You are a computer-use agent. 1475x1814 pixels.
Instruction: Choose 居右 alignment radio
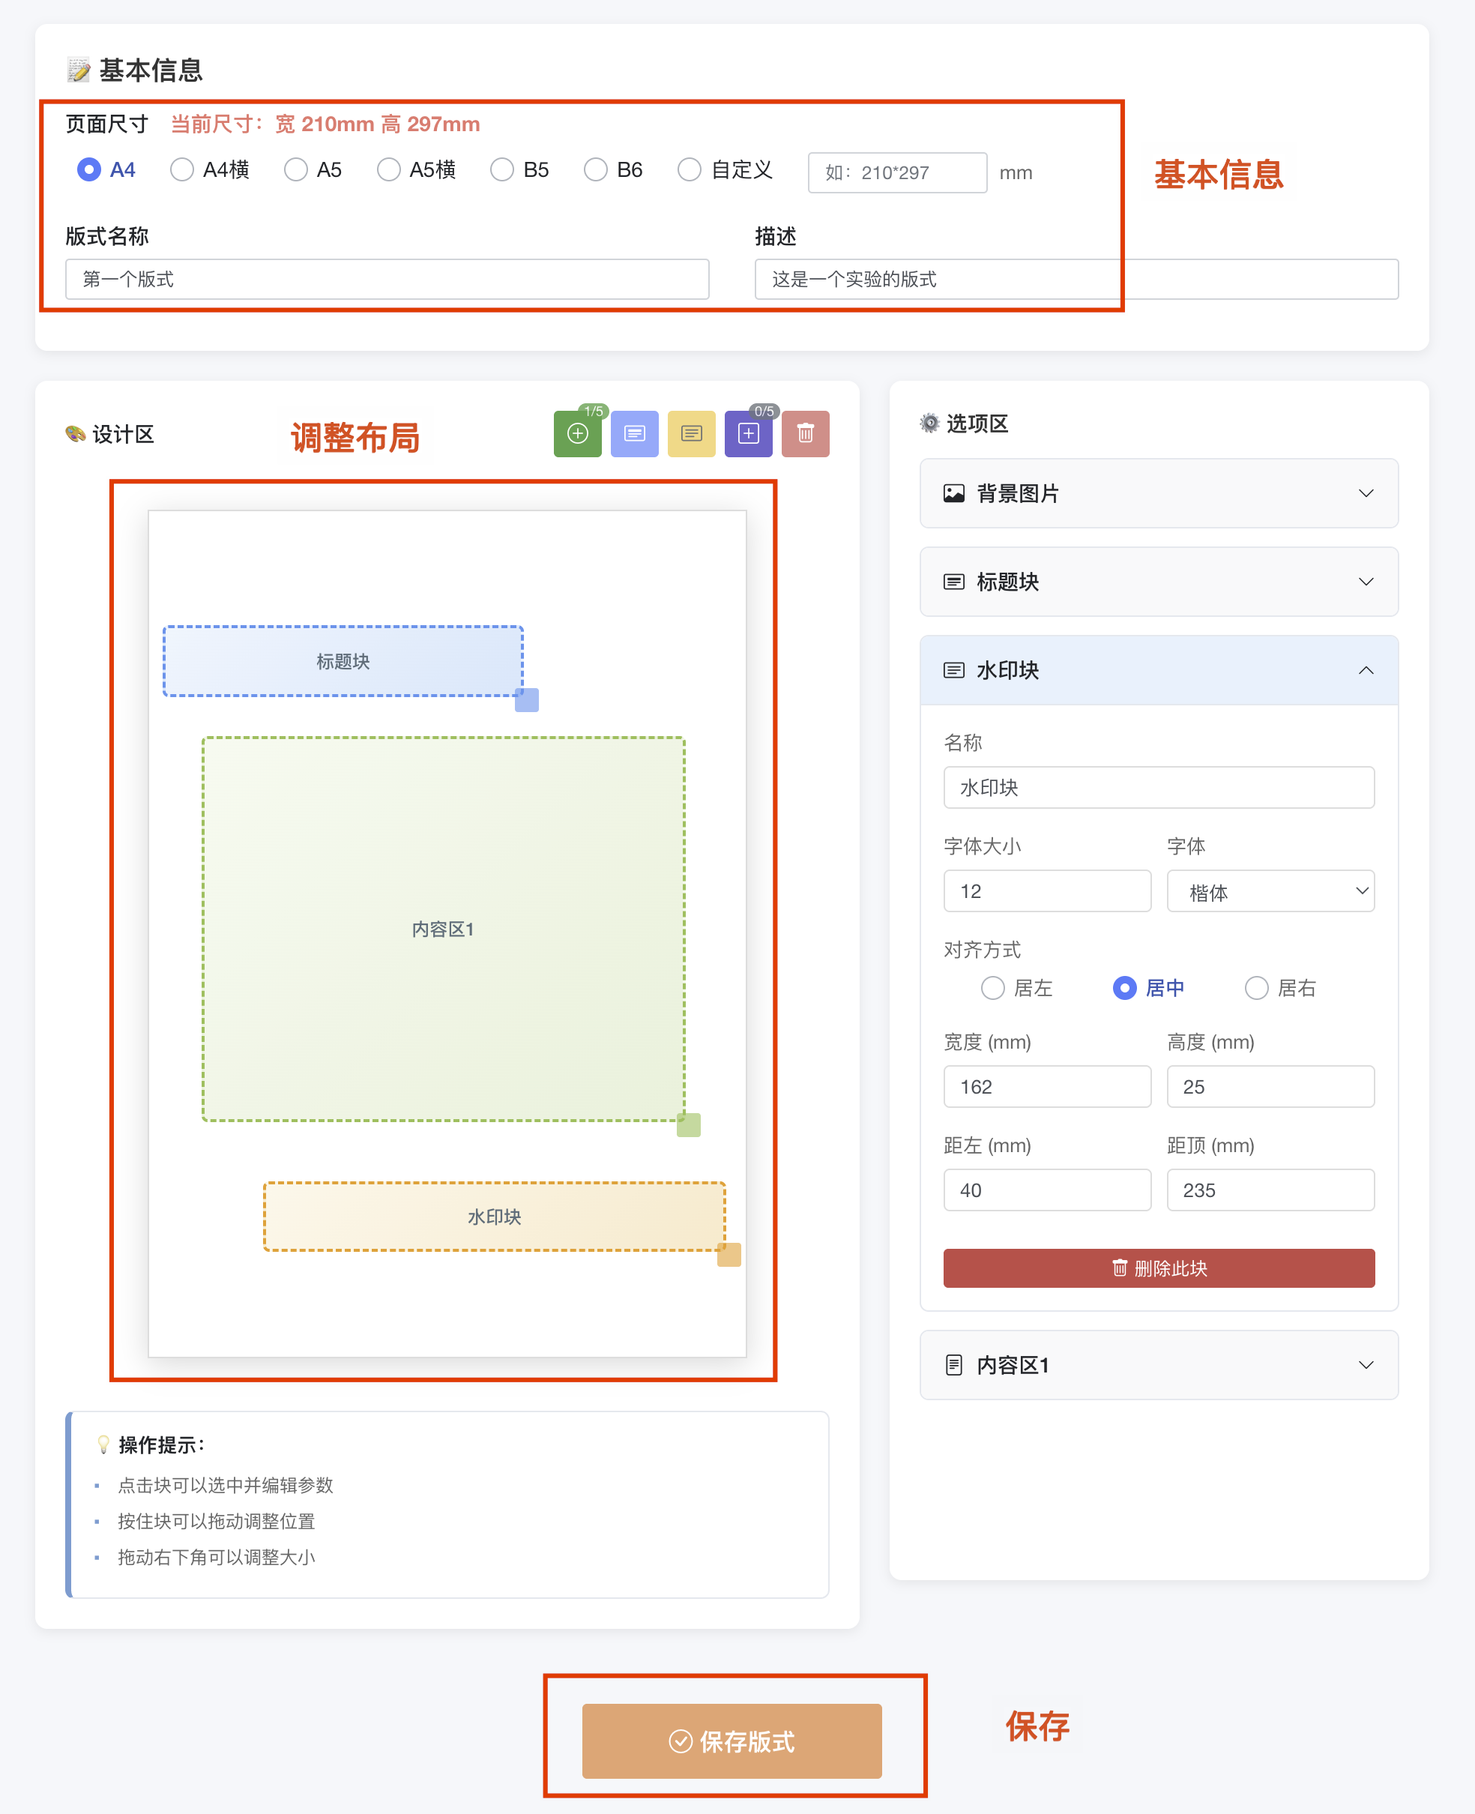(1256, 987)
